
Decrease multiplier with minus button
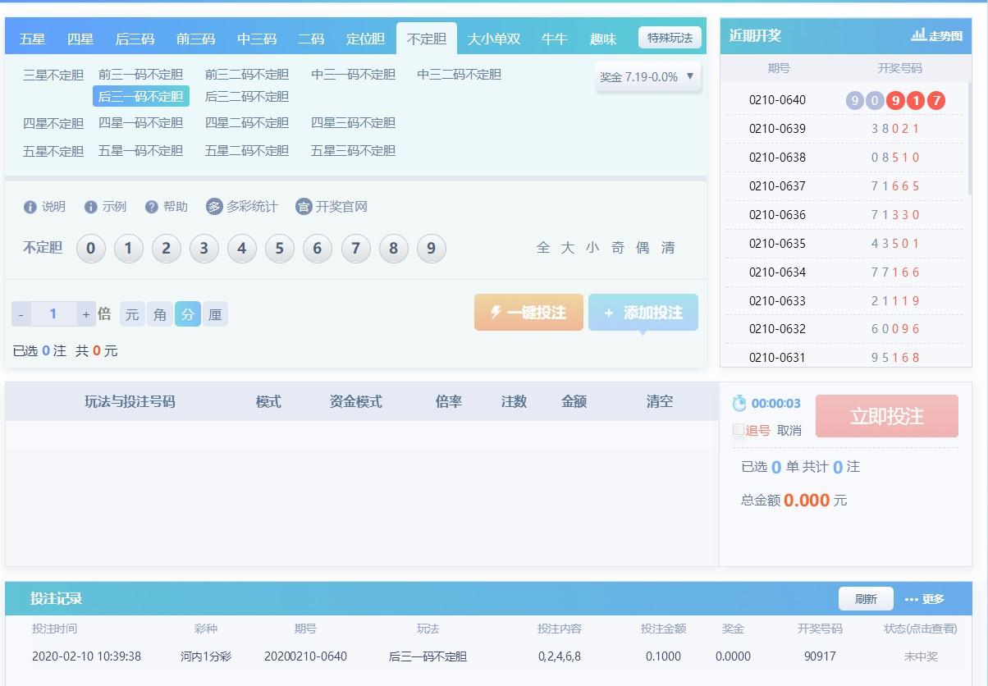click(x=21, y=314)
